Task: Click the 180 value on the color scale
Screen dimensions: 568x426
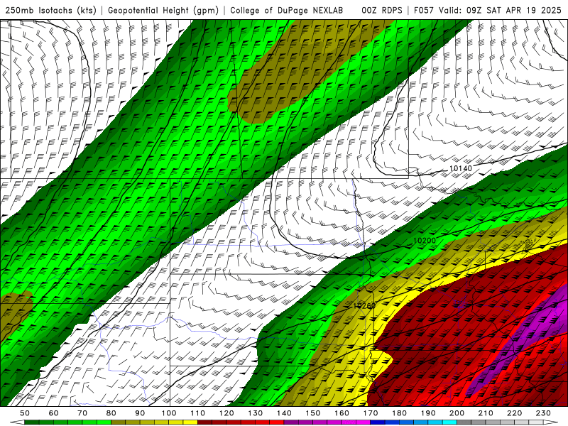Action: (400, 413)
